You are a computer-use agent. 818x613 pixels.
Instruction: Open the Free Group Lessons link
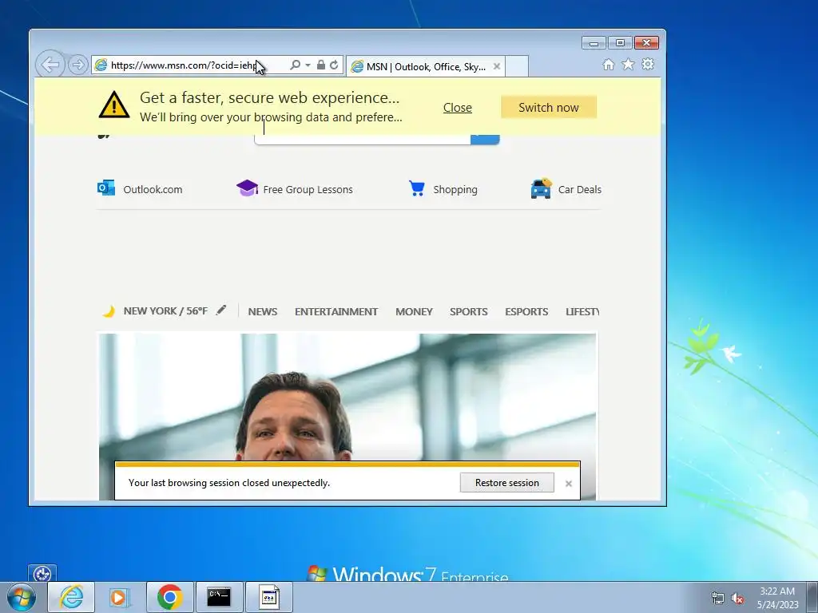pyautogui.click(x=308, y=190)
